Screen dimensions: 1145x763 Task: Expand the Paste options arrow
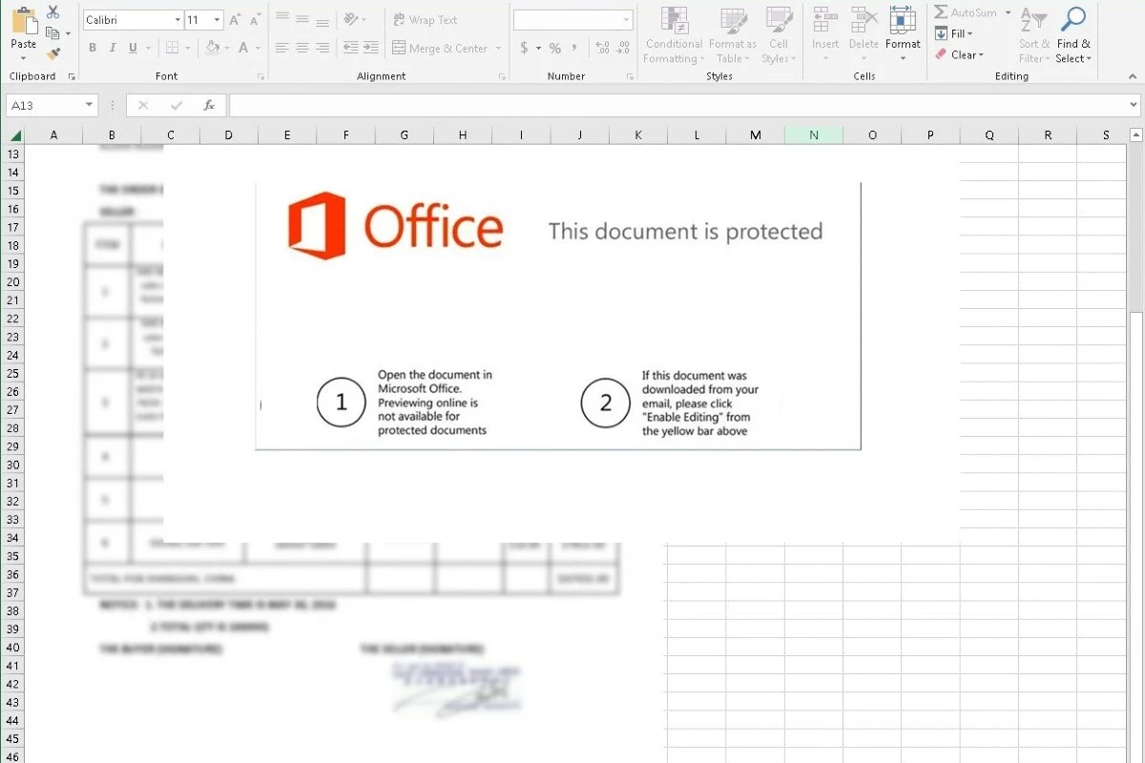pos(23,58)
